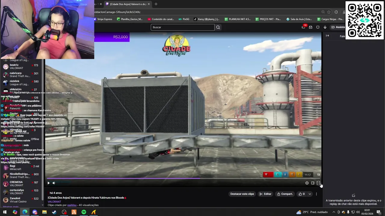Open Bagi Minecraft channel in sidebar

pos(21,167)
